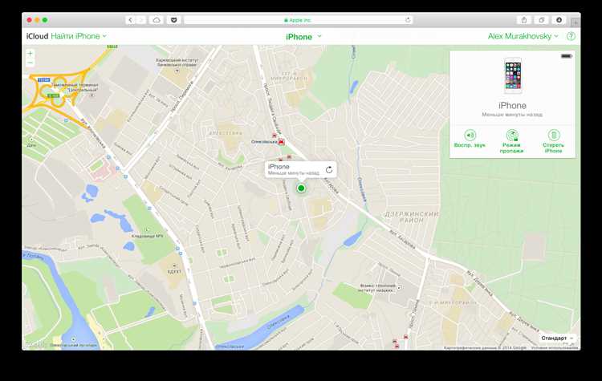The width and height of the screenshot is (602, 381).
Task: Zoom out the map with minus
Action: tap(31, 63)
